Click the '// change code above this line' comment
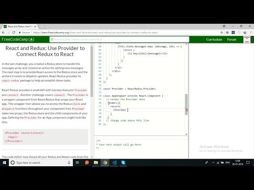The height and width of the screenshot is (190, 254). coord(127,120)
